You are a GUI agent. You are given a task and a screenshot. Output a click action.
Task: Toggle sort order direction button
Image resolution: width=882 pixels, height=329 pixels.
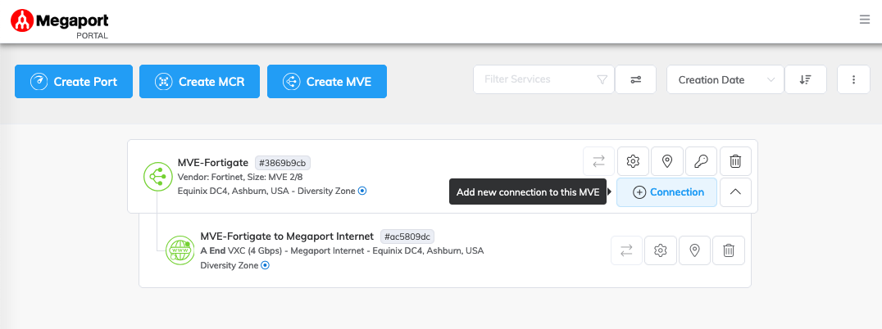tap(806, 79)
